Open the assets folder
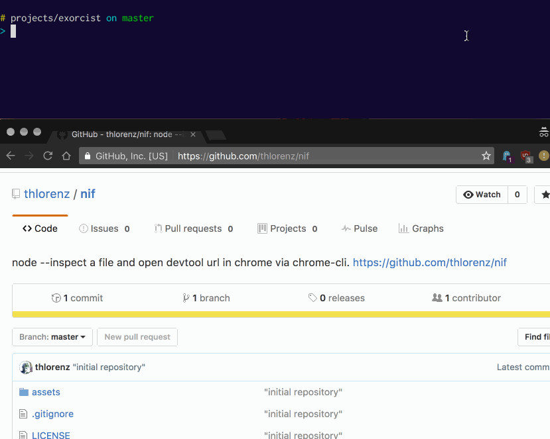The image size is (550, 439). point(46,392)
